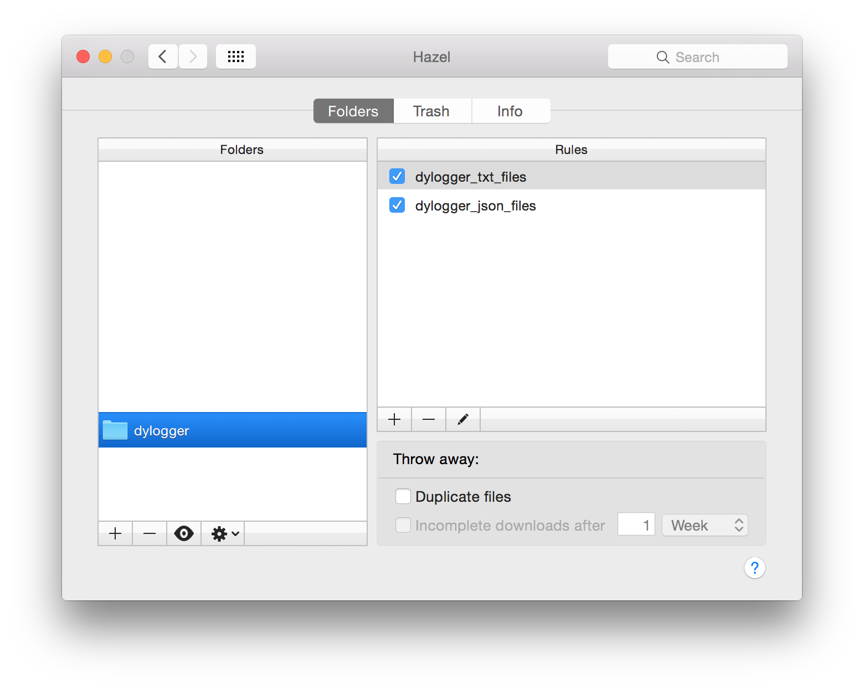Viewport: 864px width, 689px height.
Task: Open help with the question mark button
Action: point(754,568)
